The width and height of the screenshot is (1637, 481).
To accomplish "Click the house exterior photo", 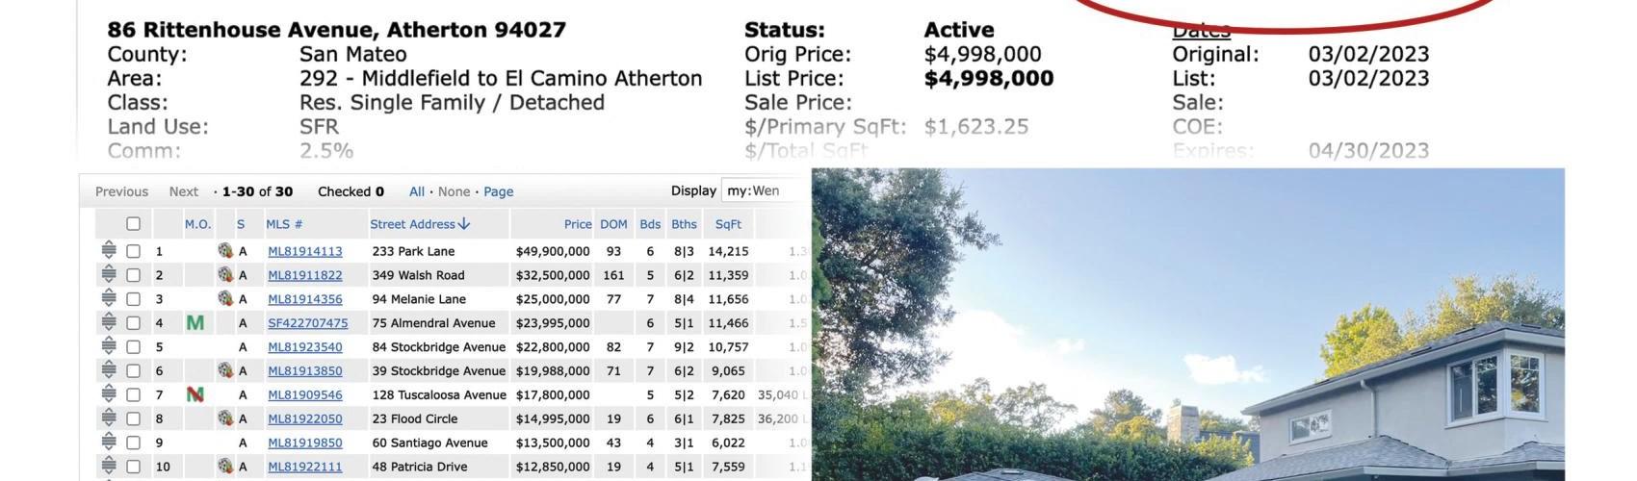I will coord(1188,324).
